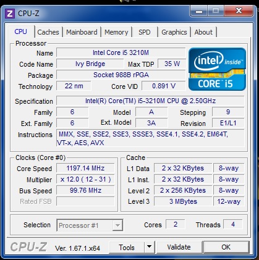Go to the Memory tab
Screen dimensions: 259x260
(116, 32)
